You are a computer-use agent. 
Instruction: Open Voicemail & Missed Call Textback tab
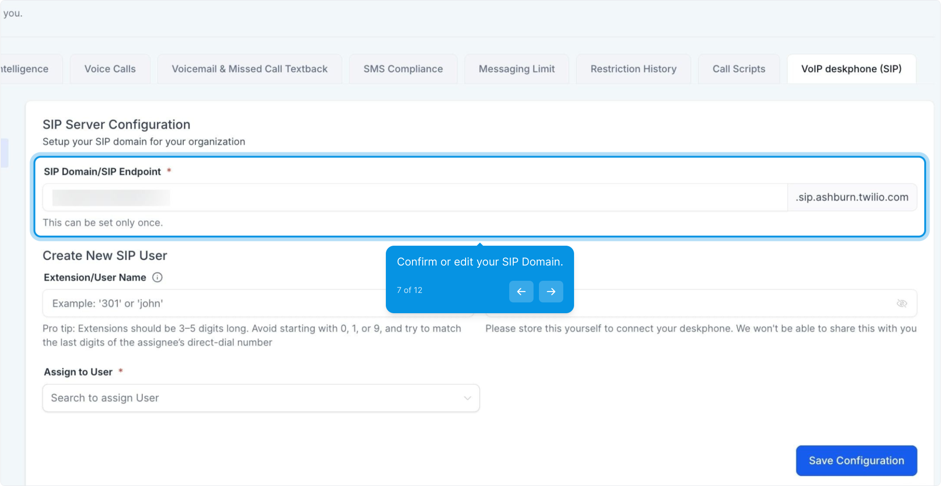(x=249, y=69)
